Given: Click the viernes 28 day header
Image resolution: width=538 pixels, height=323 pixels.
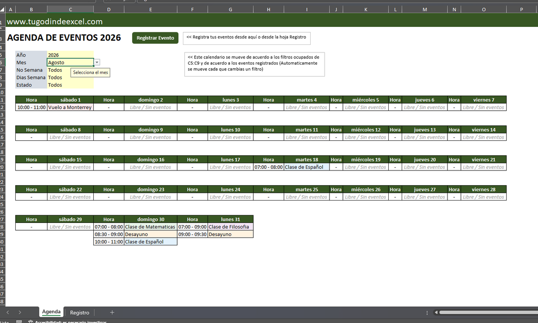Looking at the screenshot, I should (484, 189).
